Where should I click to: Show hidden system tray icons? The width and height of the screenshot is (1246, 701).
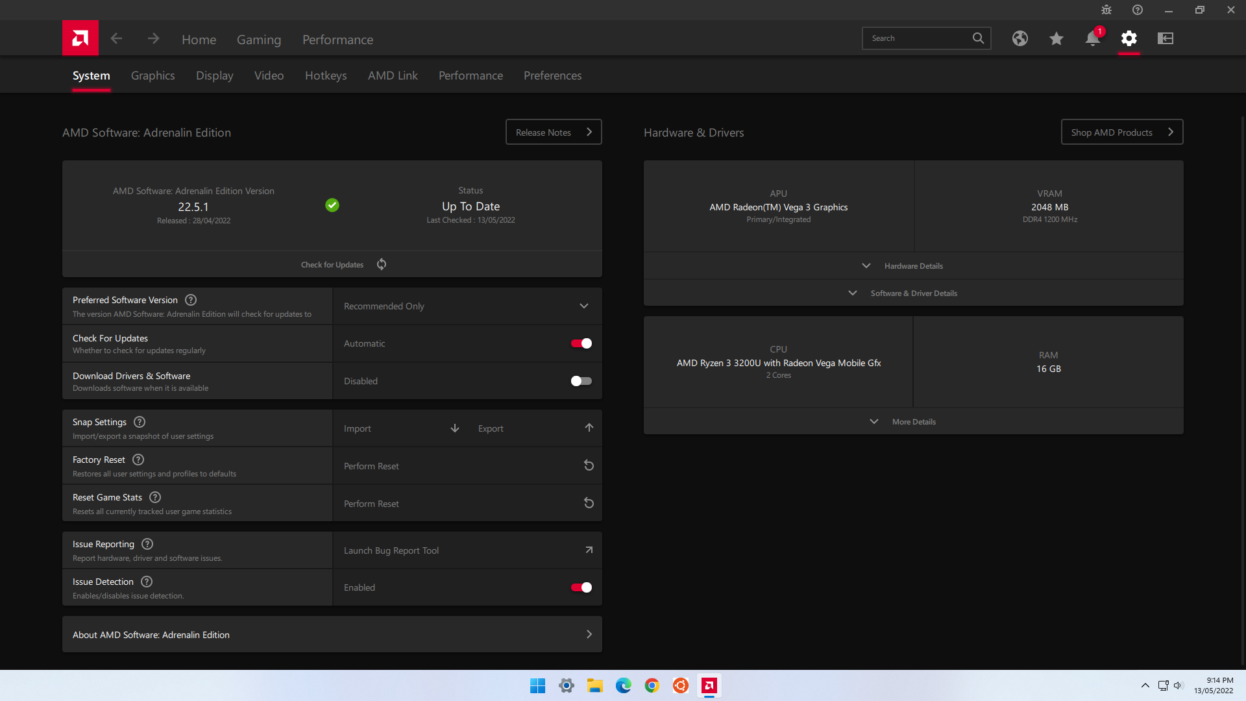[x=1145, y=685]
